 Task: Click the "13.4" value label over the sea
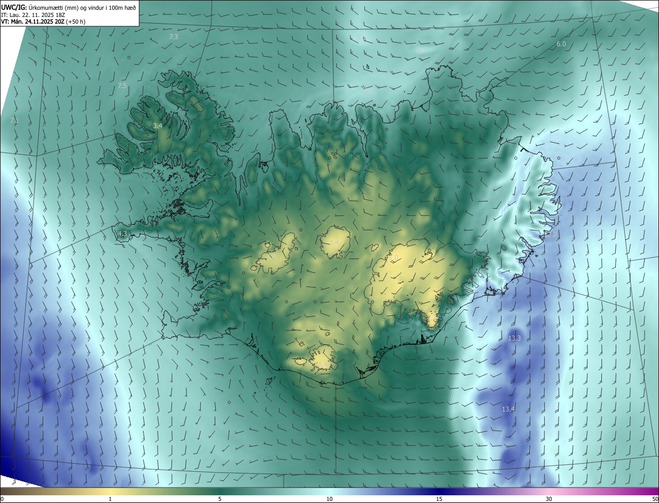click(x=508, y=409)
